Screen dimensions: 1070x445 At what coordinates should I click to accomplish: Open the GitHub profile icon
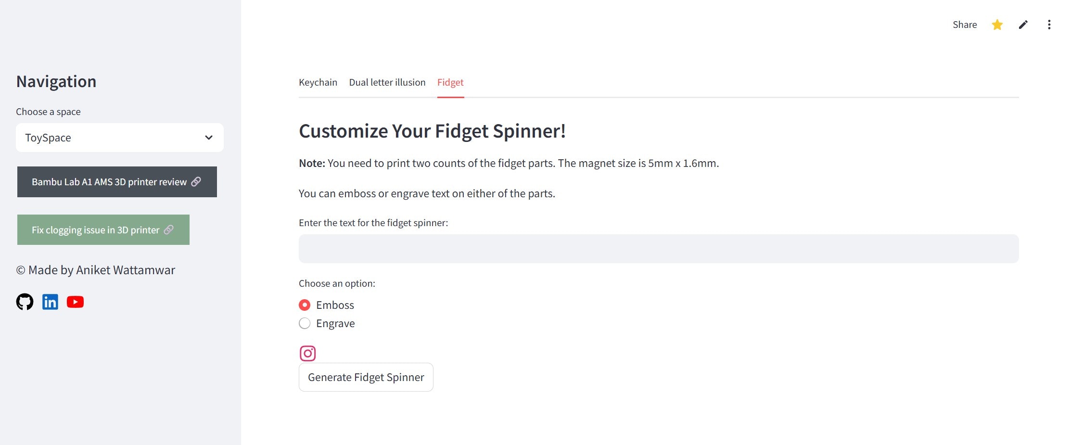(25, 302)
